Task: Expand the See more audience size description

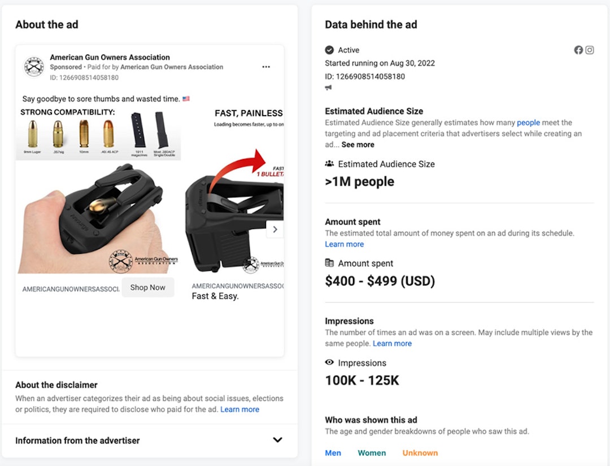Action: (x=357, y=144)
